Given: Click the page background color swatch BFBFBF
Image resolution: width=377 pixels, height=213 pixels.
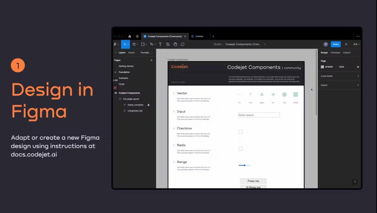Looking at the screenshot, I should (322, 67).
